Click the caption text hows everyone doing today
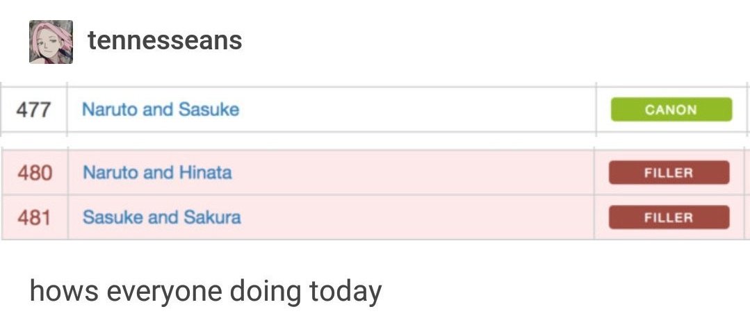Screen dimensions: 750x316 (206, 291)
